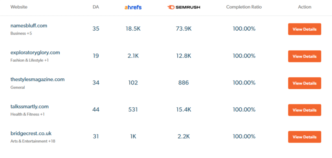
Task: Click the Semrush logo column header
Action: 184,7
